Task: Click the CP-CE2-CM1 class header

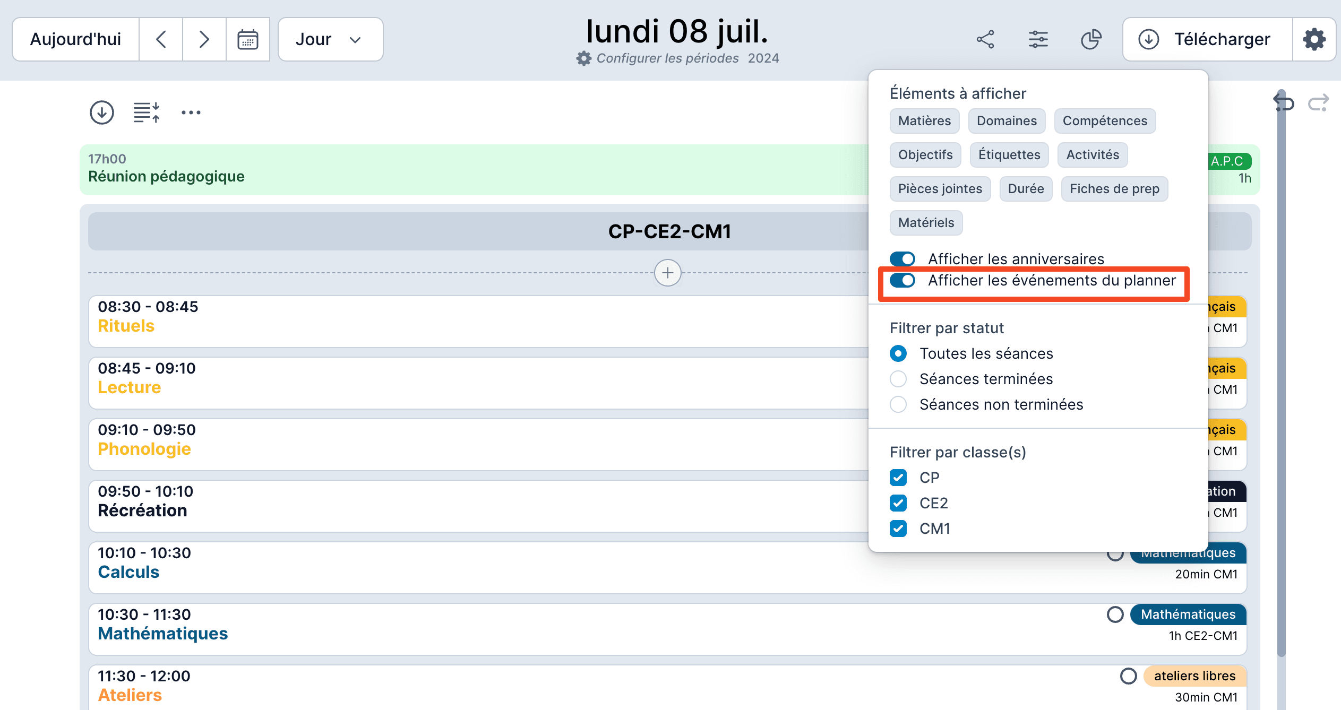Action: tap(669, 231)
